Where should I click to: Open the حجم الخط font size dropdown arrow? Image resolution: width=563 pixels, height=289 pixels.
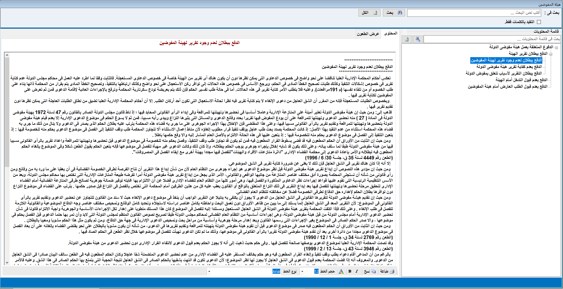coord(302,272)
